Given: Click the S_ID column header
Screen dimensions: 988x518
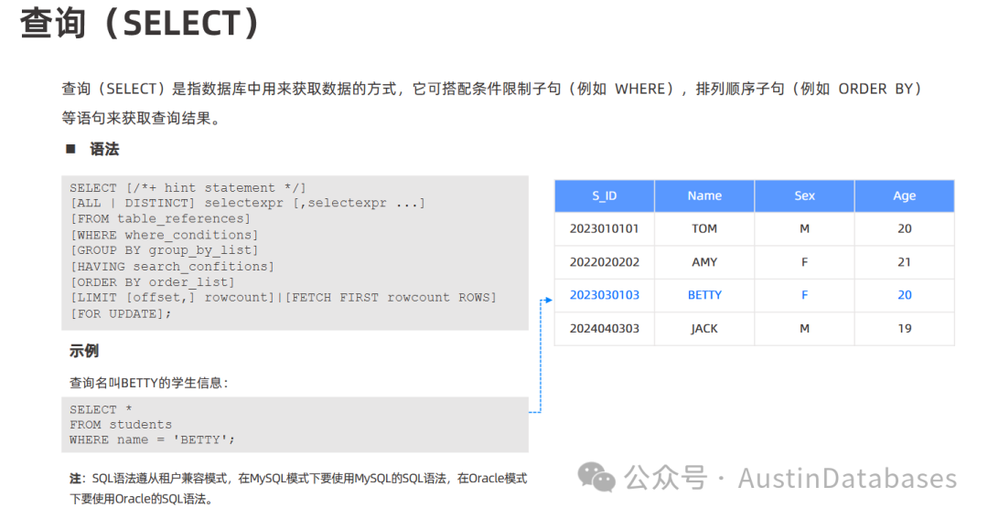Looking at the screenshot, I should pos(605,196).
